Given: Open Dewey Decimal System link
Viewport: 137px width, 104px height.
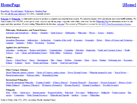Looking at the screenshot, I should 77,73.
